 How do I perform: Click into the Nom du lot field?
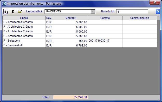132,12
